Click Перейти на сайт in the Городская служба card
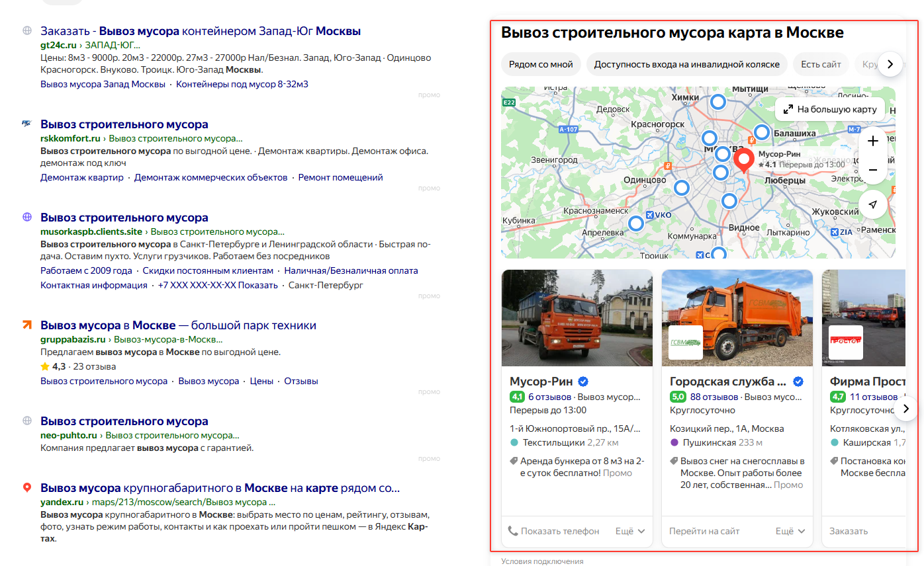 coord(704,531)
